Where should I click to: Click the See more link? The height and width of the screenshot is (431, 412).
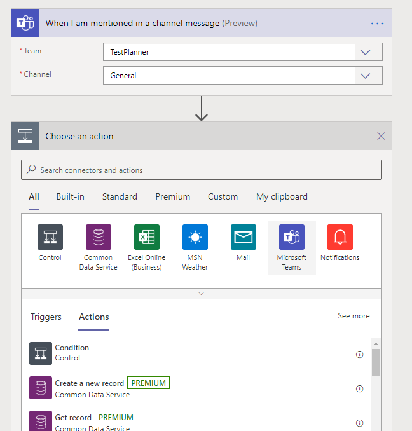click(x=354, y=316)
